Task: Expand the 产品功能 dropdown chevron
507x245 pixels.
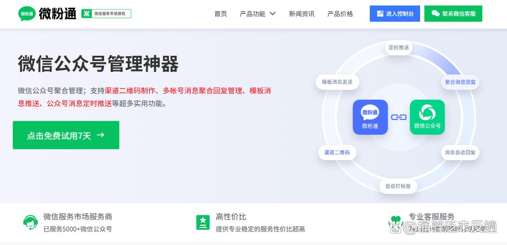Action: pyautogui.click(x=273, y=13)
